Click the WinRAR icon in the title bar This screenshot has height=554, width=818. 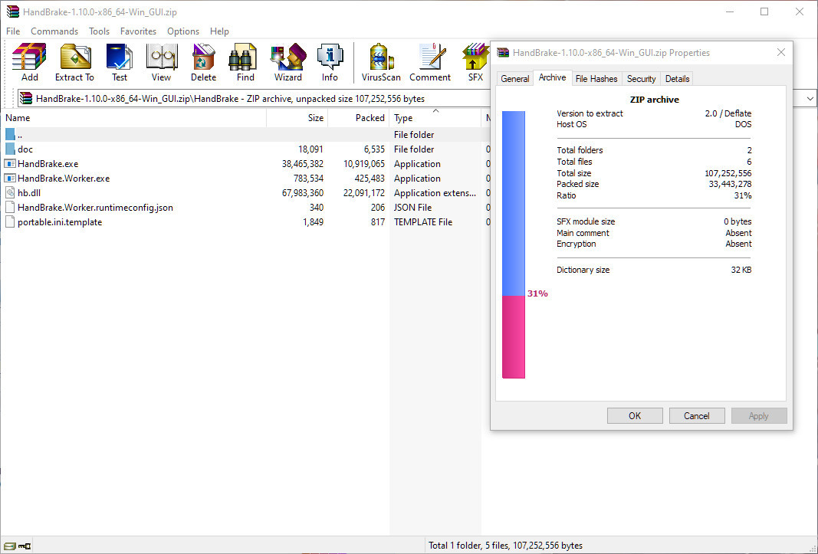[x=12, y=11]
